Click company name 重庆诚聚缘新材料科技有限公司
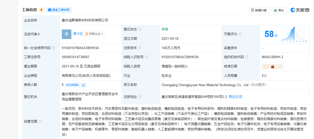The width and height of the screenshot is (314, 139). pyautogui.click(x=85, y=20)
